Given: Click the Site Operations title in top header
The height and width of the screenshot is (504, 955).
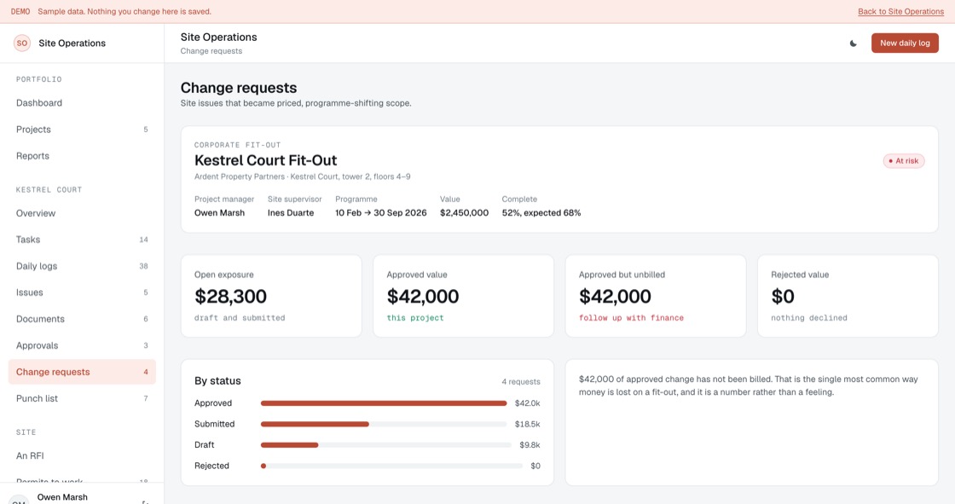Looking at the screenshot, I should pyautogui.click(x=218, y=38).
